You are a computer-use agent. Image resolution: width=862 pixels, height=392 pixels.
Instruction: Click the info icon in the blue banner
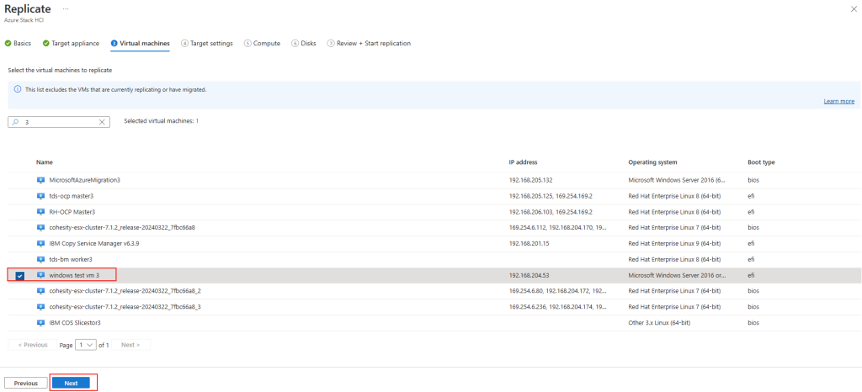[18, 89]
